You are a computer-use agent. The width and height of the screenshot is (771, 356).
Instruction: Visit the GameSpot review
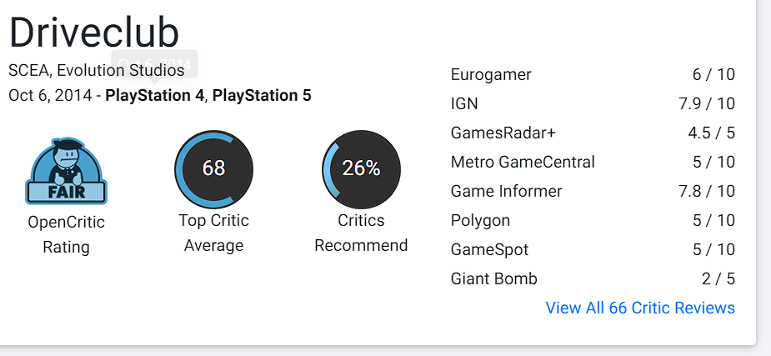coord(489,249)
